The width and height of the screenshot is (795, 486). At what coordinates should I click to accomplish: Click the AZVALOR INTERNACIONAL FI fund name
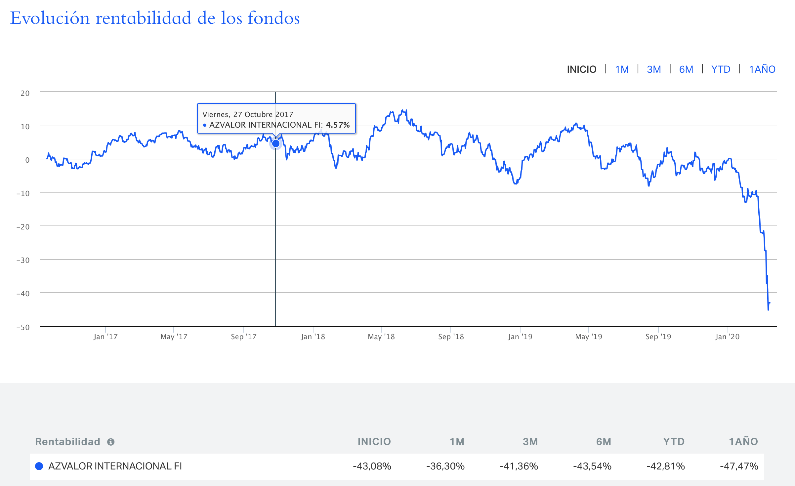115,466
